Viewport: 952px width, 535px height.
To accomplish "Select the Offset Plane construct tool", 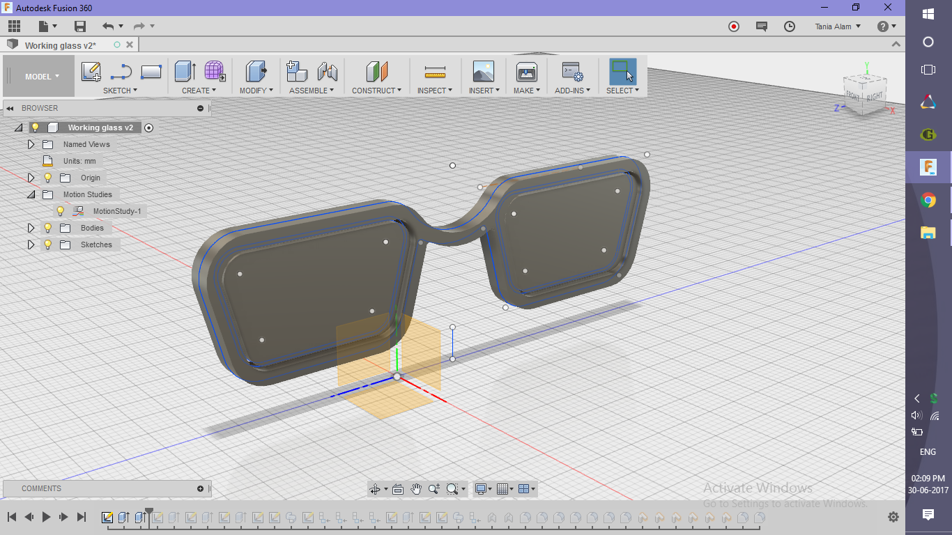I will click(x=376, y=71).
